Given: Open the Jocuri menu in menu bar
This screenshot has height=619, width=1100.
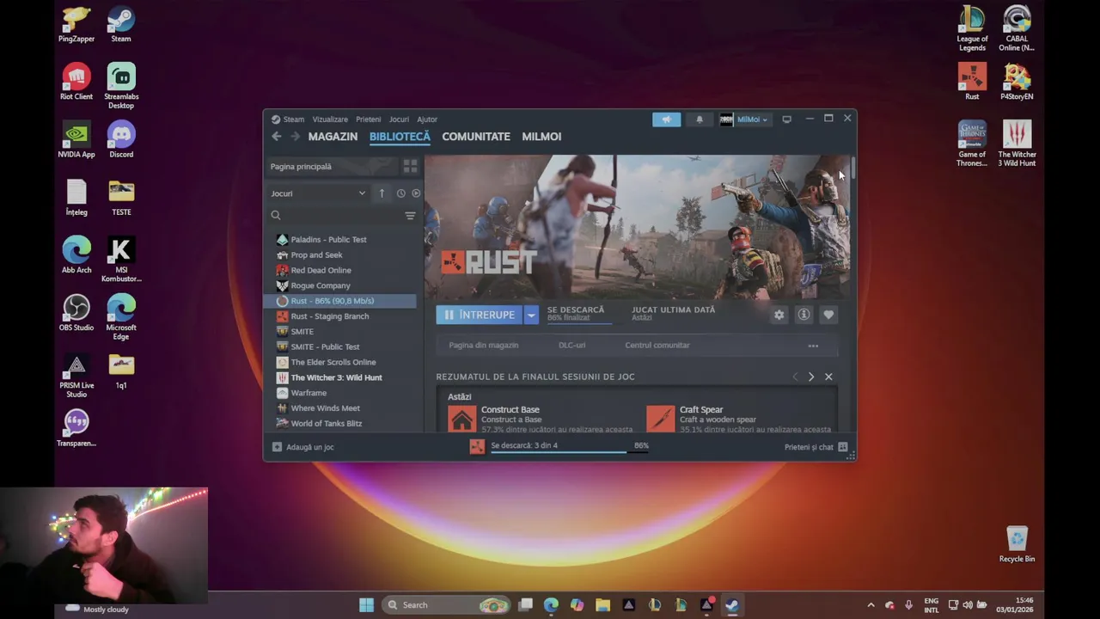Looking at the screenshot, I should pos(399,120).
